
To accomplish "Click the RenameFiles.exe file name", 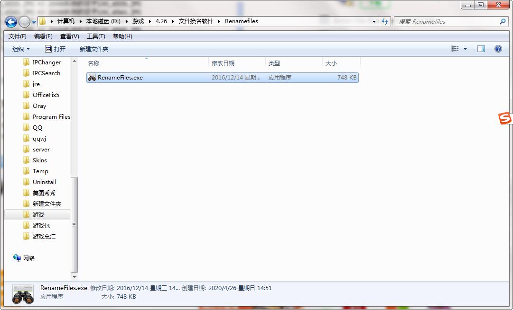I will 120,77.
